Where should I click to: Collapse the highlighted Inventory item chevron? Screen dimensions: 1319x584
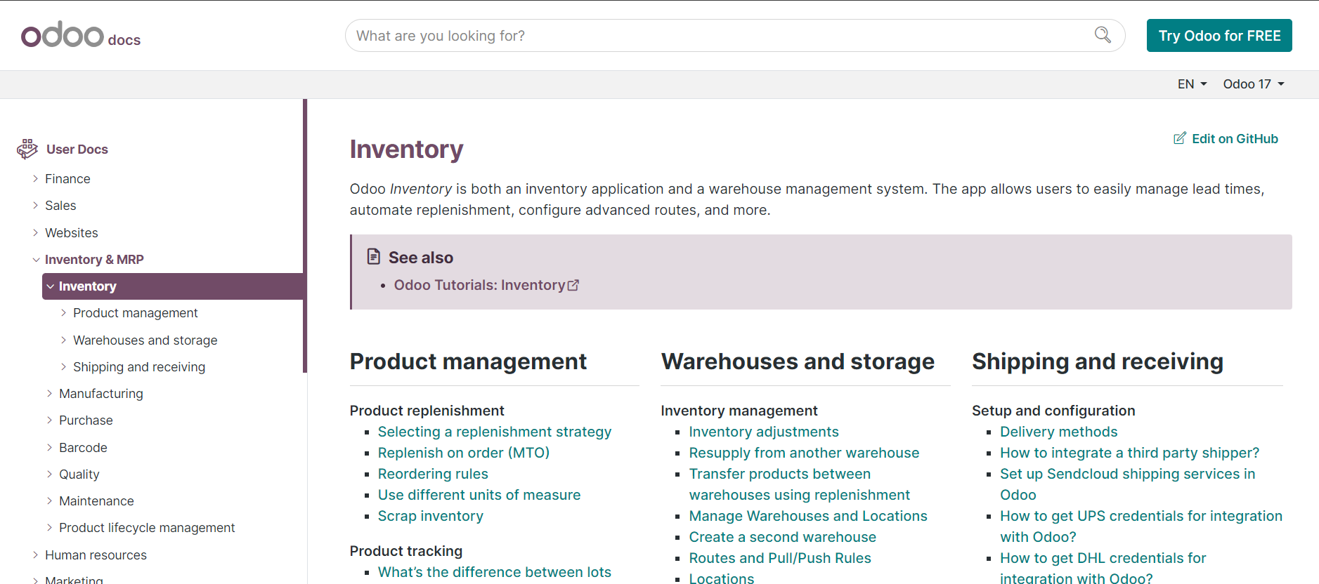51,286
